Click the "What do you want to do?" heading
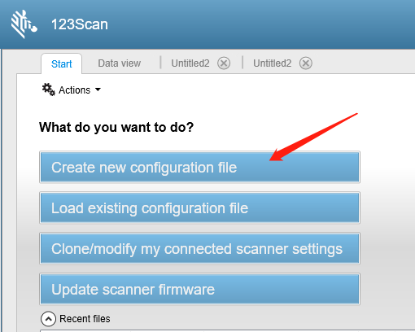The image size is (415, 332). (x=116, y=127)
